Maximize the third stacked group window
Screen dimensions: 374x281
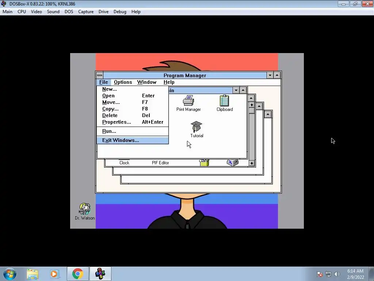pos(259,106)
